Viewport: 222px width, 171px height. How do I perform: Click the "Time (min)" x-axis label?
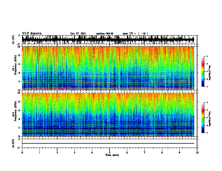(x=112, y=155)
